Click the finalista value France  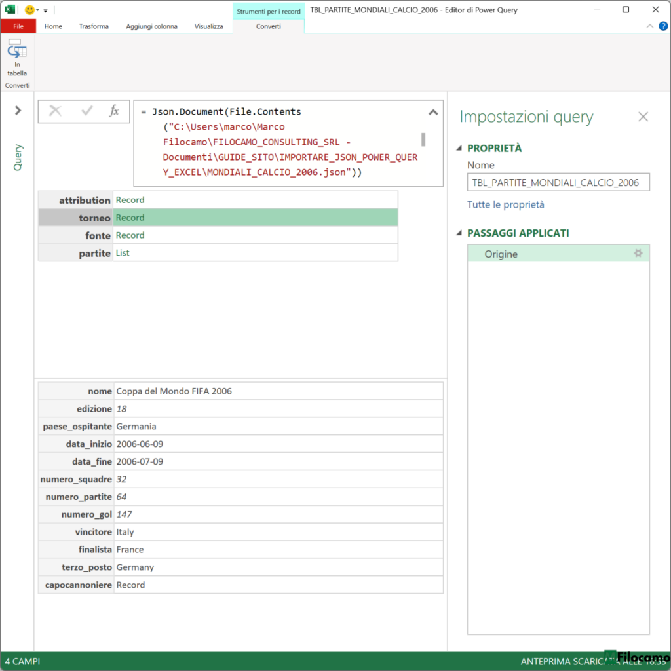pyautogui.click(x=130, y=550)
